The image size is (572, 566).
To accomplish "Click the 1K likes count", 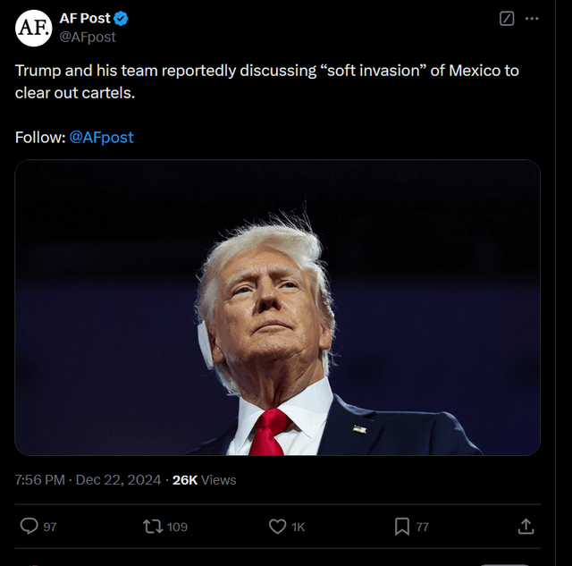I will coord(299,528).
